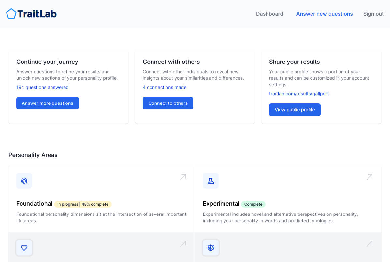Open the traitlab.com/results/gallport link
This screenshot has width=390, height=262.
click(x=299, y=94)
